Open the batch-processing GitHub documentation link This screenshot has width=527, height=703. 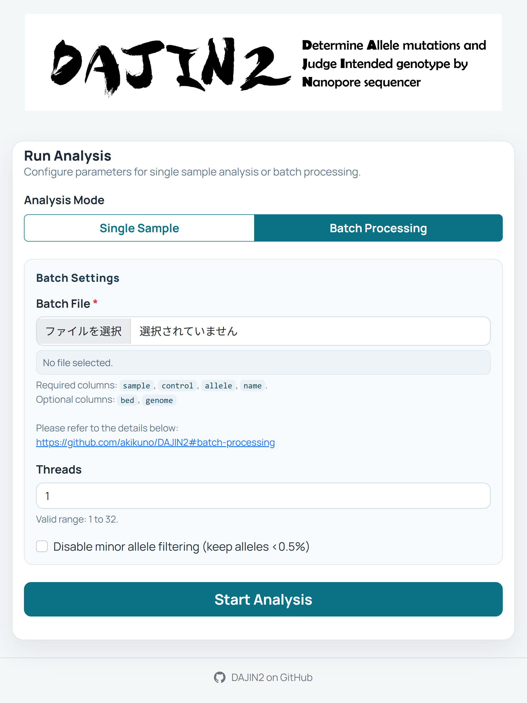click(x=155, y=442)
